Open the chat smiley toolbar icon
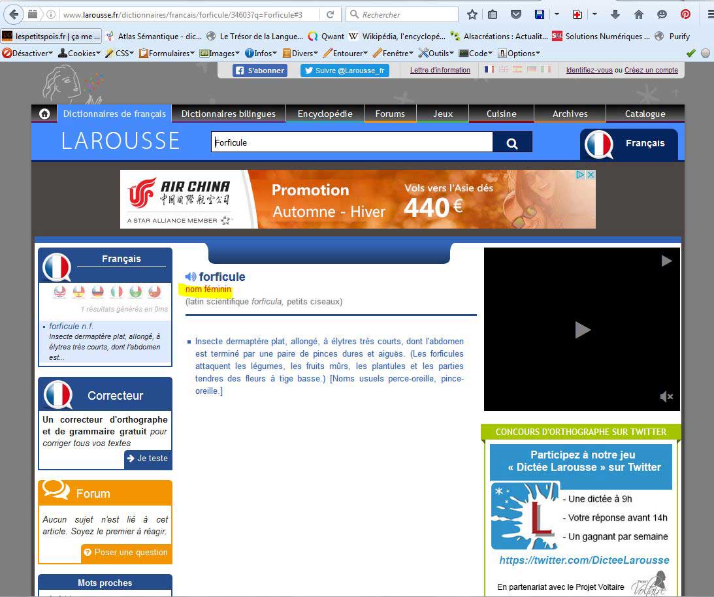The image size is (714, 597). coord(662,14)
